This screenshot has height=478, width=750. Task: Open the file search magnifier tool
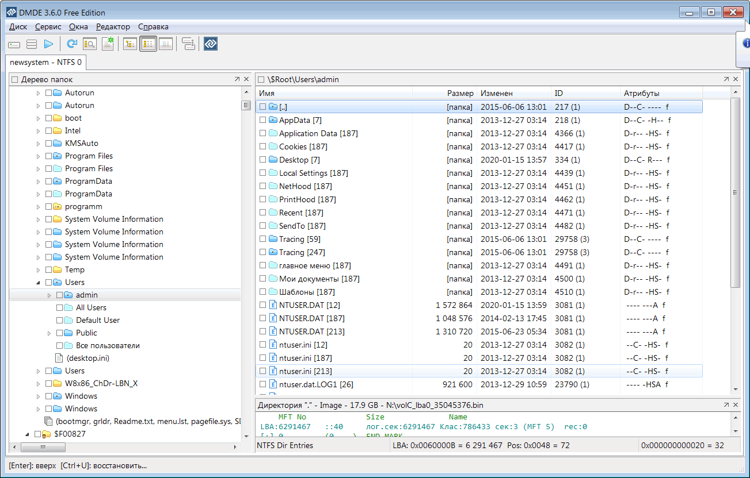(90, 44)
